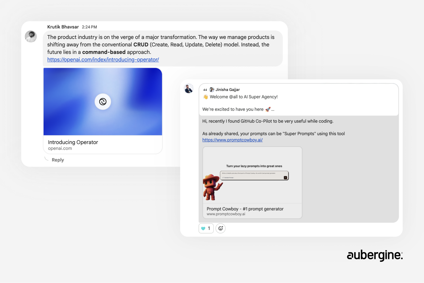Click the waving hand emoji in quote
The height and width of the screenshot is (283, 424).
(206, 97)
